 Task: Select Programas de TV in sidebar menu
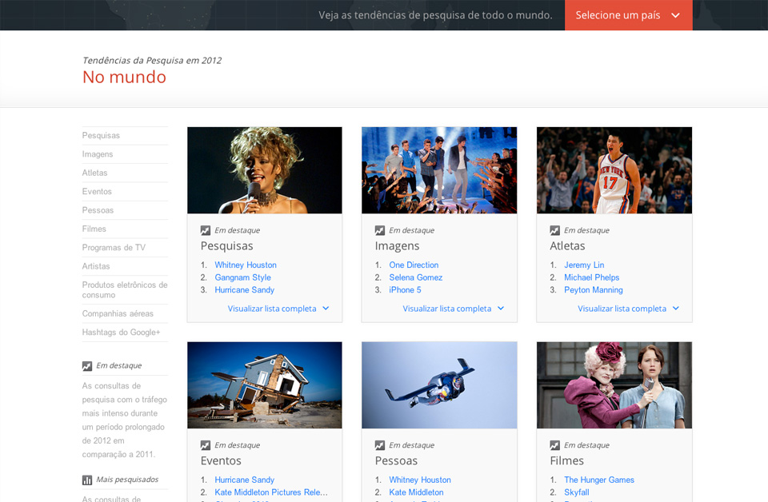click(x=114, y=248)
